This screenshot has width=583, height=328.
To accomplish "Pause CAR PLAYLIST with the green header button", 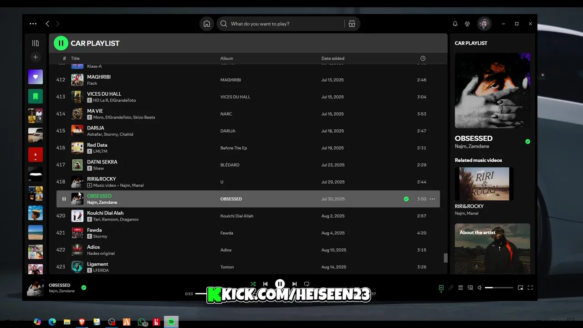I will point(61,43).
